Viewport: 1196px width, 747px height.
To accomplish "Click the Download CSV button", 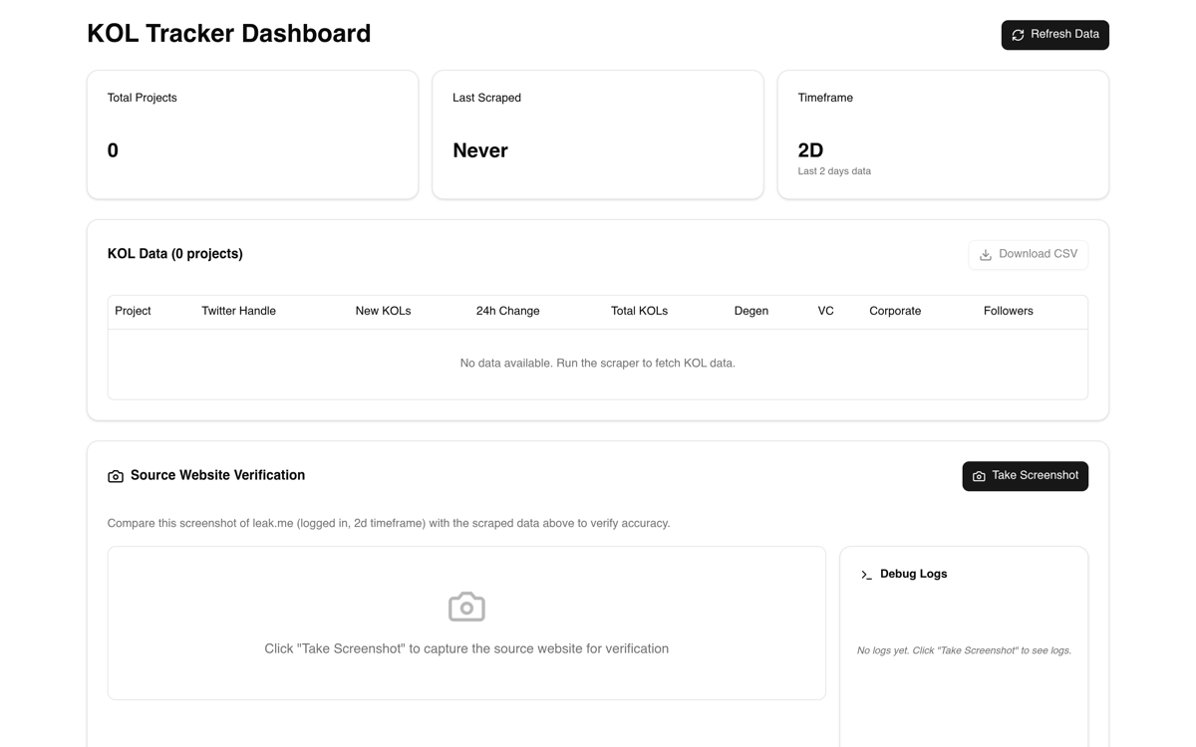I will 1028,255.
